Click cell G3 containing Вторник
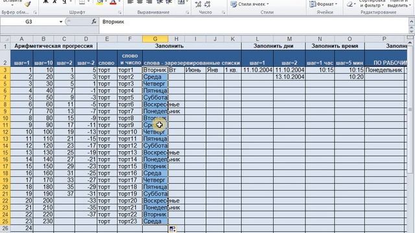Image resolution: width=415 pixels, height=233 pixels. [155, 70]
